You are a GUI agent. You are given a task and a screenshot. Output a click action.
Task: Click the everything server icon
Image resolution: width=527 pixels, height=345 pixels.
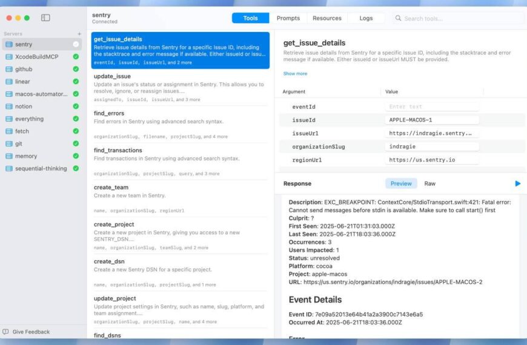pos(9,119)
